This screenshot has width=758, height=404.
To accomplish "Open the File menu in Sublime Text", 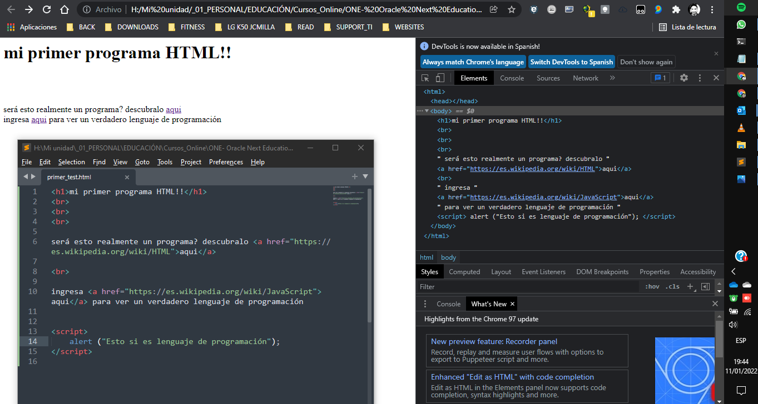I will click(x=27, y=162).
